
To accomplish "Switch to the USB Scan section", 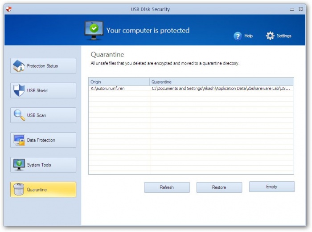I will [43, 115].
